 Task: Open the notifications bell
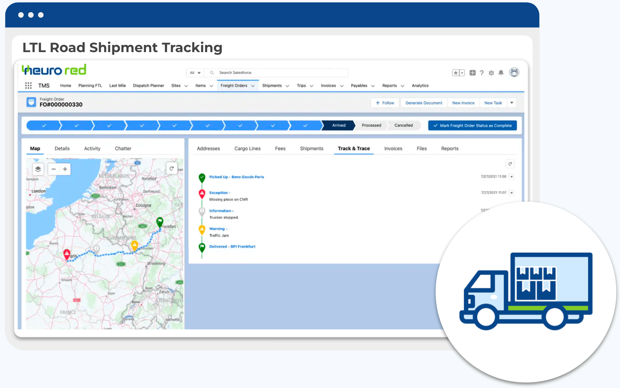501,73
